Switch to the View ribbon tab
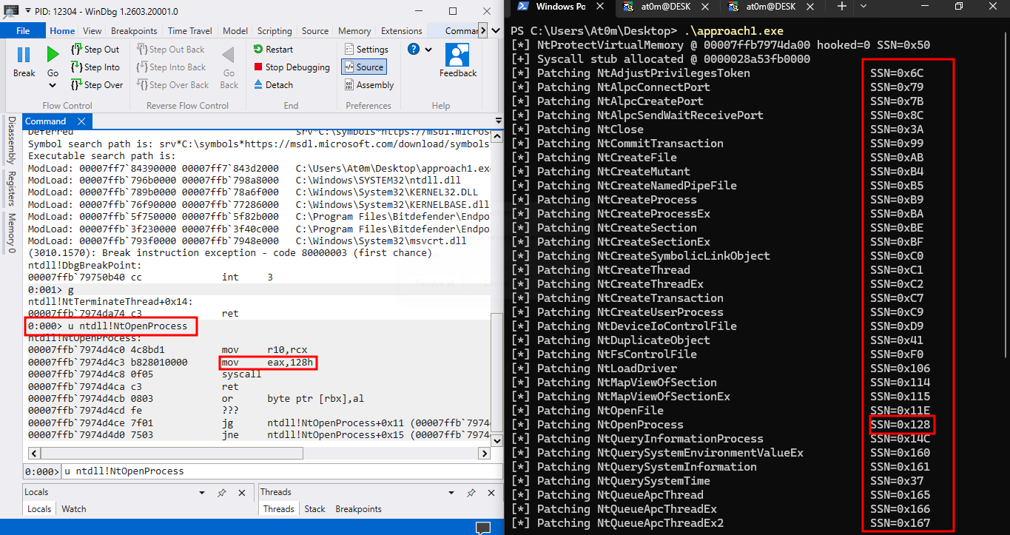Image resolution: width=1010 pixels, height=535 pixels. pyautogui.click(x=92, y=30)
